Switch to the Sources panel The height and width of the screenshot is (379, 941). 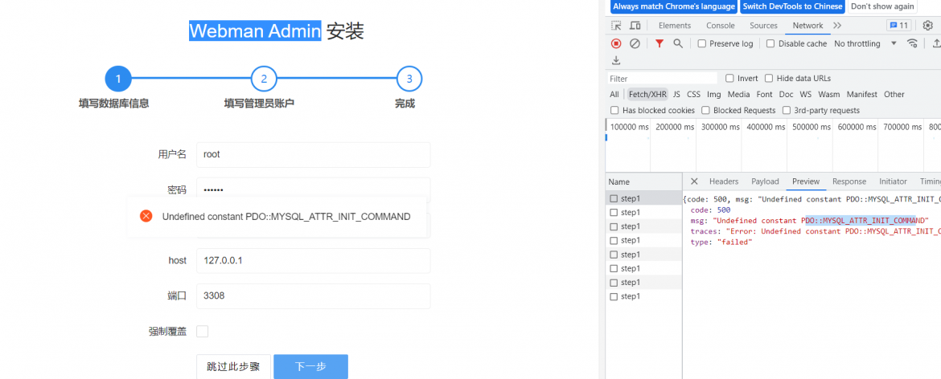[x=763, y=25]
